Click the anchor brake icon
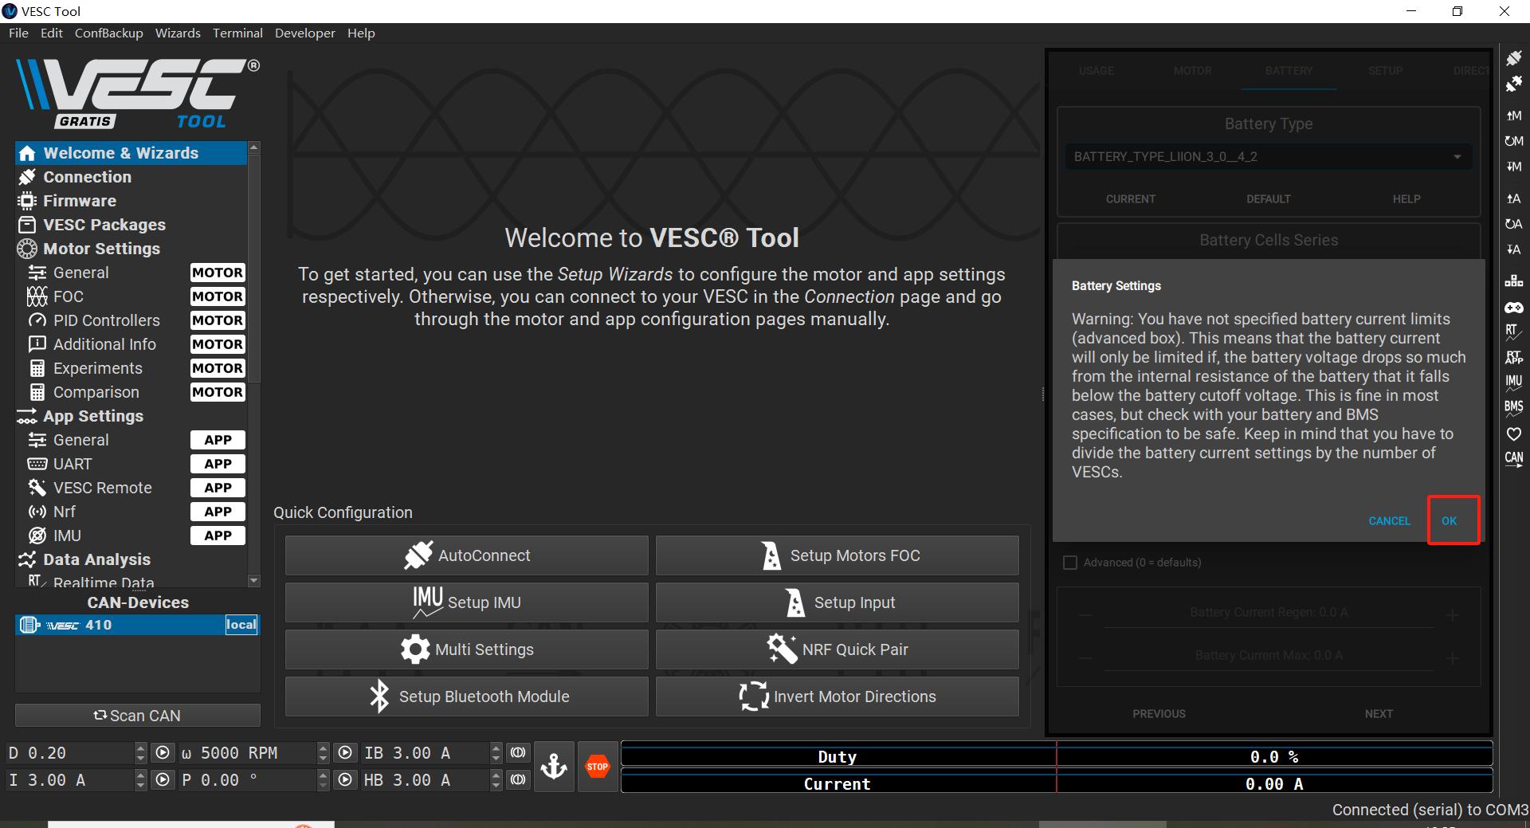Screen dimensions: 1530x828 (x=554, y=767)
